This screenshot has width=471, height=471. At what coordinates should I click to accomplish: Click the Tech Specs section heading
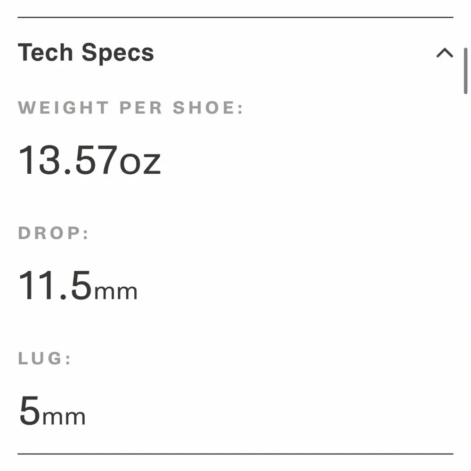click(x=86, y=52)
